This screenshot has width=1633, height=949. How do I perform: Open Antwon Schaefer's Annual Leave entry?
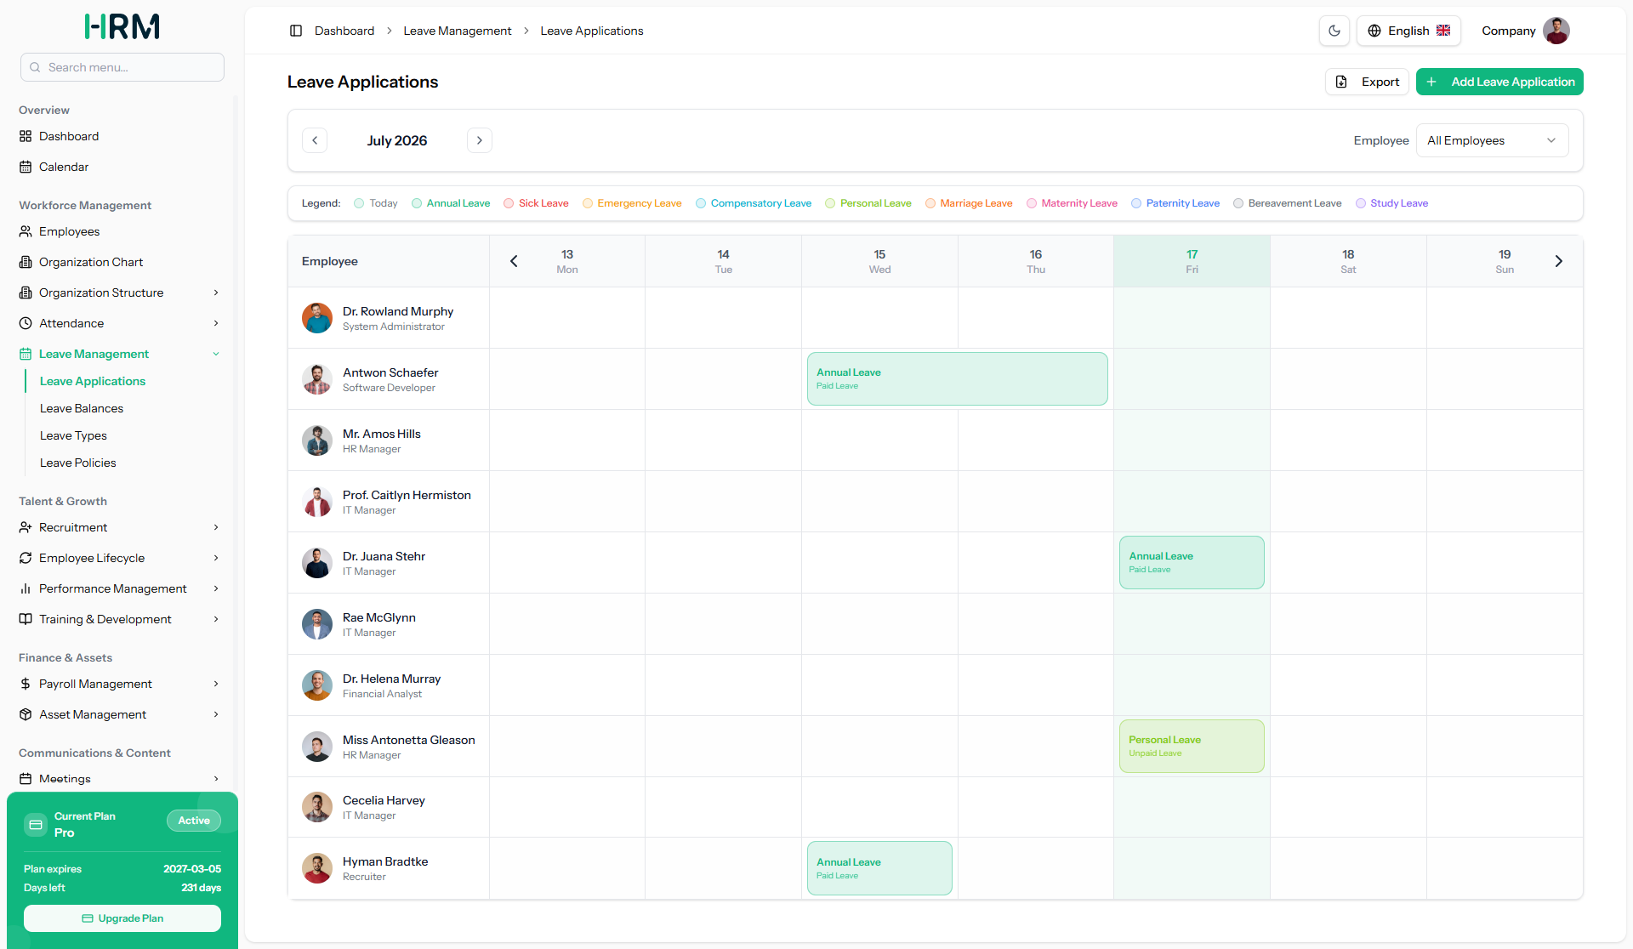tap(958, 379)
